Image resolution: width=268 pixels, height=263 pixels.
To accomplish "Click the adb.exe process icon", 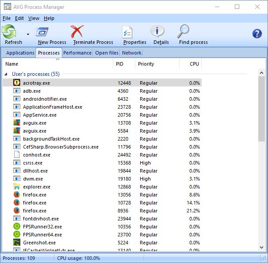I will tap(17, 90).
